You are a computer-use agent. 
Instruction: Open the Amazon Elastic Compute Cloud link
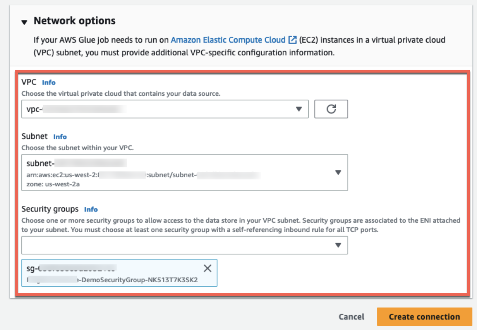click(229, 40)
